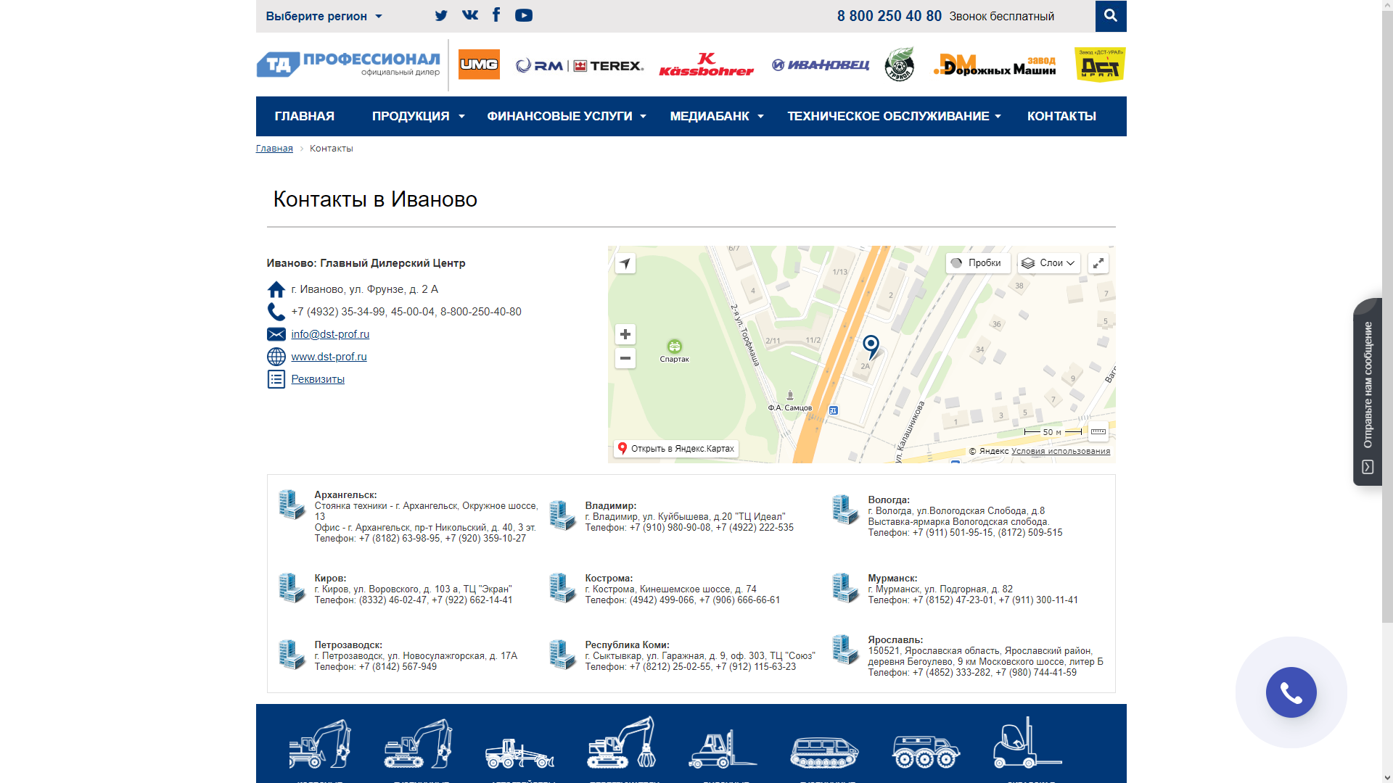Zoom out the map with minus
1393x783 pixels.
(625, 358)
